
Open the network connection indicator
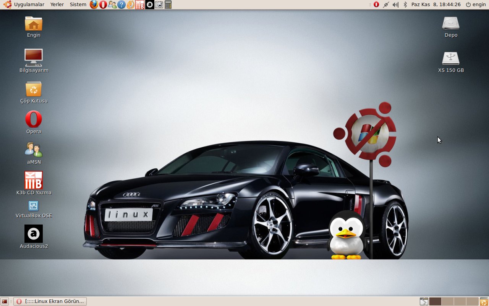[x=386, y=5]
